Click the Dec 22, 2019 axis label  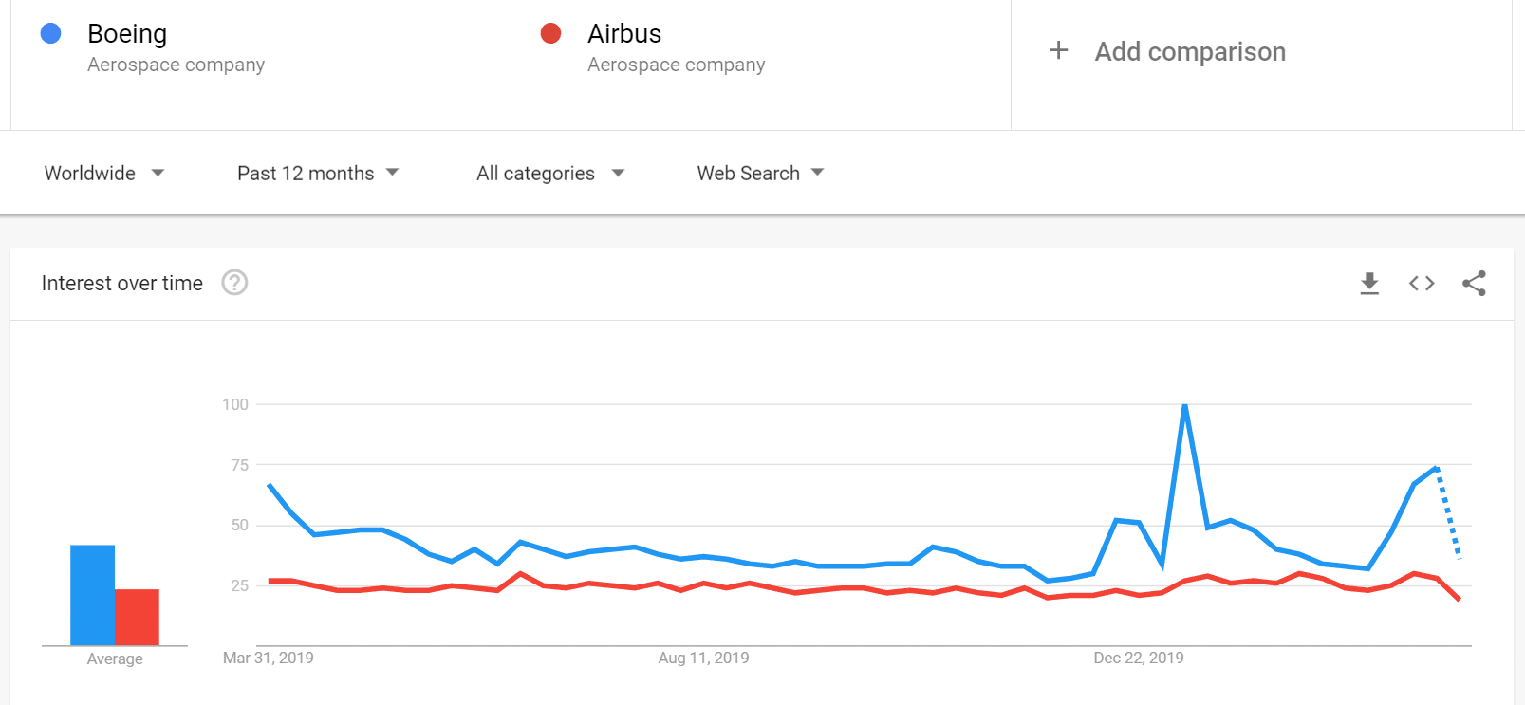1138,657
